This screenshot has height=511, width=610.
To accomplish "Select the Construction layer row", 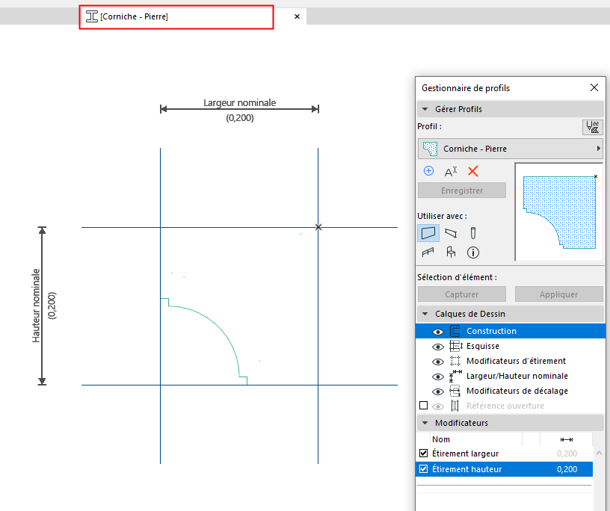I will pyautogui.click(x=511, y=331).
